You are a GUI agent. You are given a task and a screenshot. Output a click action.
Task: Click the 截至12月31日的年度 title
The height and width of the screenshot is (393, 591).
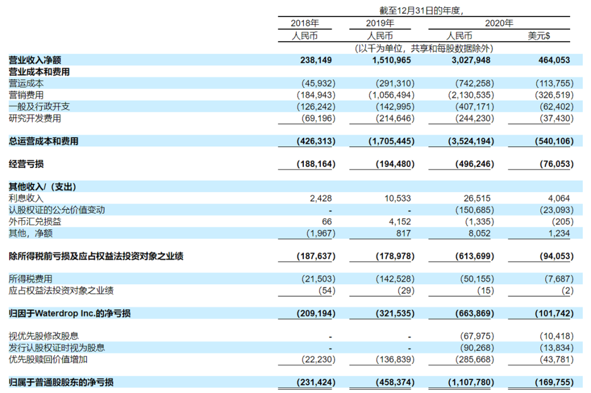tap(422, 10)
